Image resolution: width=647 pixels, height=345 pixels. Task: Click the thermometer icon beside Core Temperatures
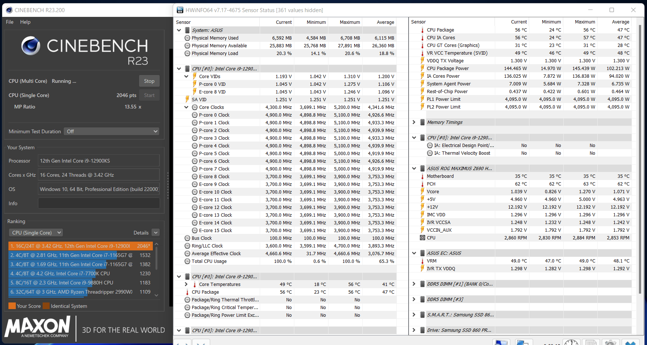coord(195,285)
